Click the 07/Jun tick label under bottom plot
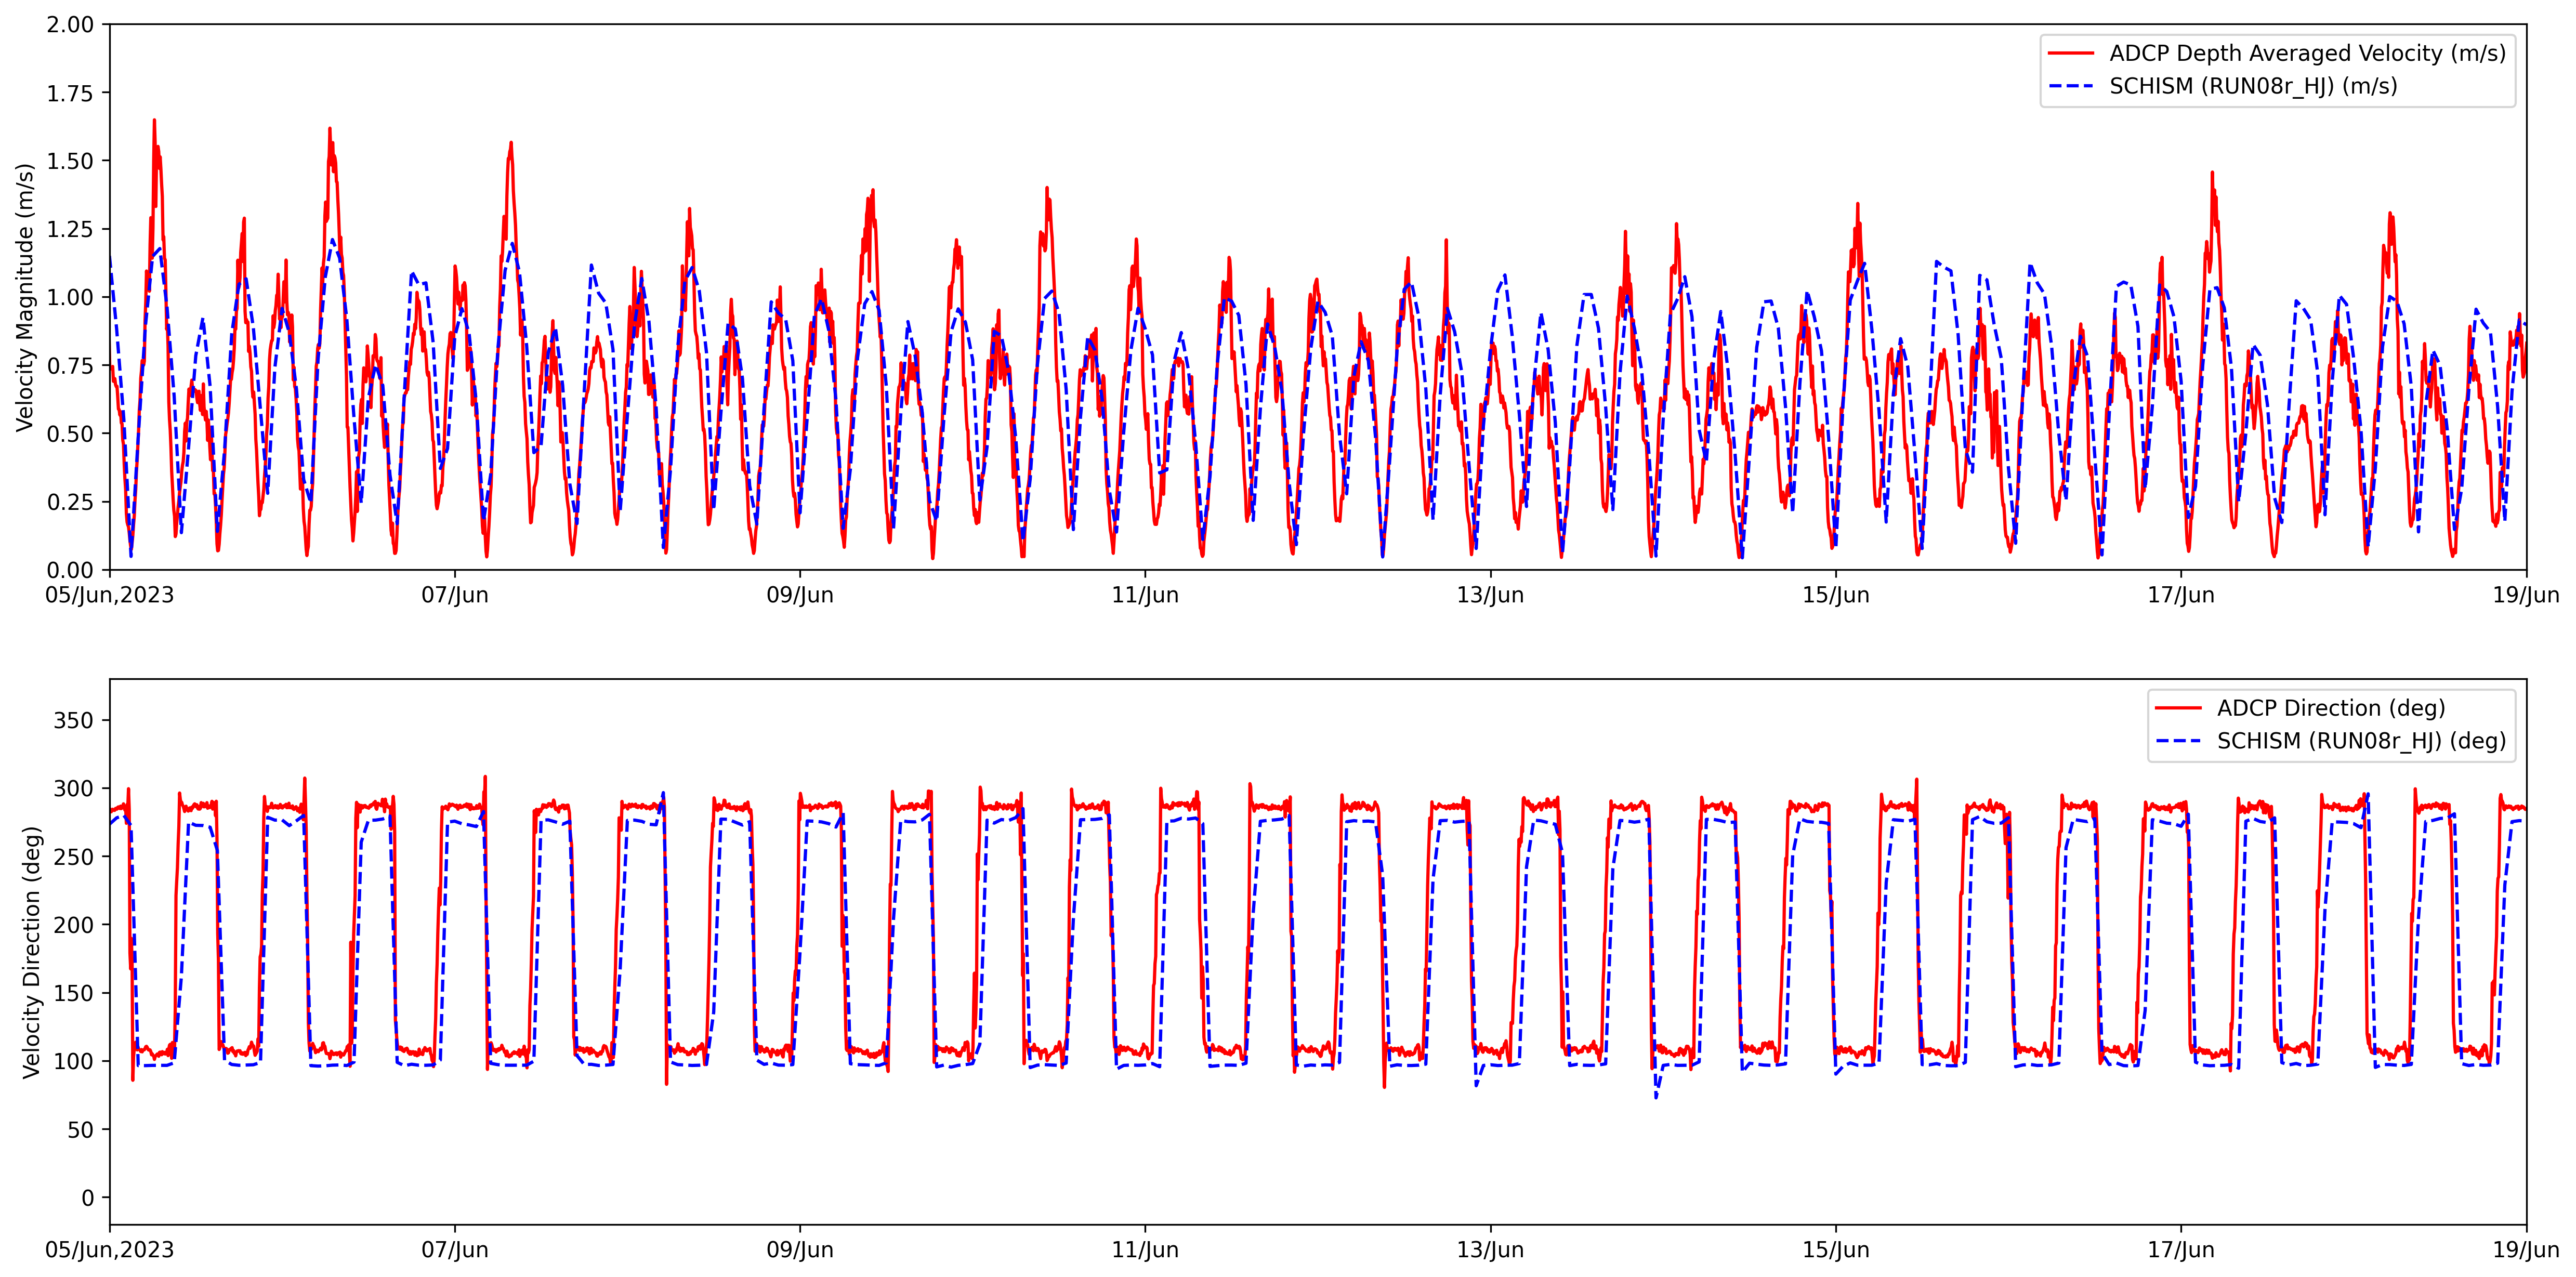Image resolution: width=2576 pixels, height=1277 pixels. click(454, 1250)
